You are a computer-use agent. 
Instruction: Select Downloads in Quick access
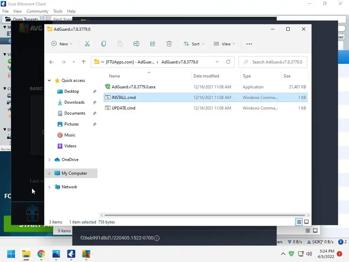coord(74,102)
